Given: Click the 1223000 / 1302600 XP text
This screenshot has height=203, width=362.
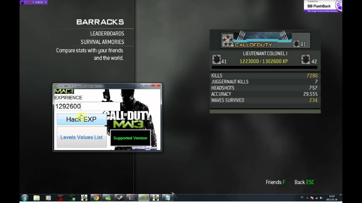Looking at the screenshot, I should tap(264, 61).
